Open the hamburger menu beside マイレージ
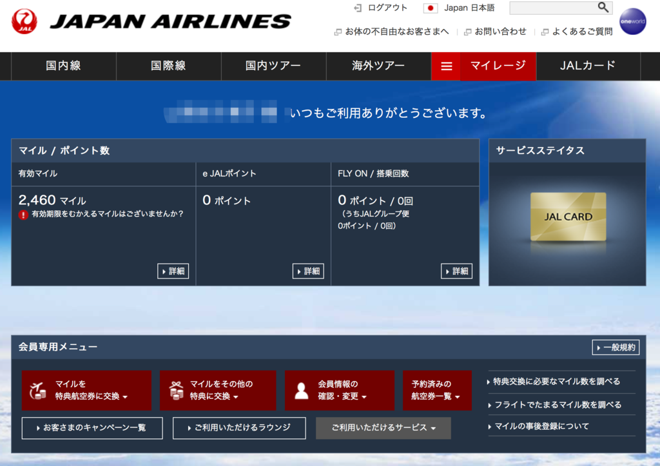 point(446,66)
